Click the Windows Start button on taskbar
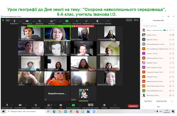 [3, 111]
